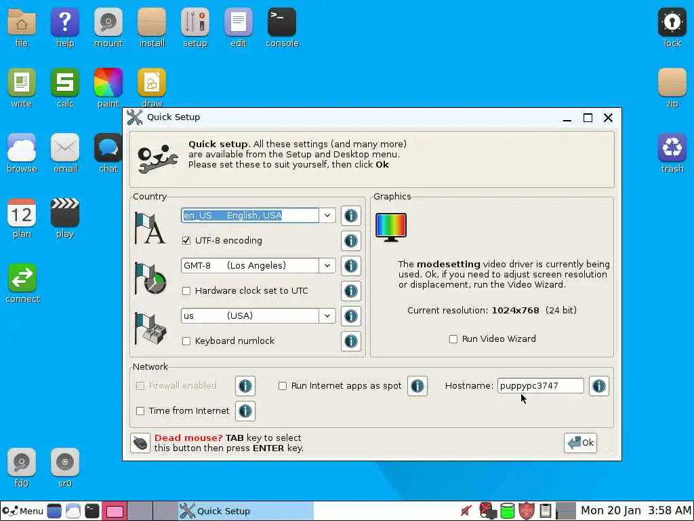This screenshot has height=521, width=694.
Task: Click the terminal launcher in the taskbar
Action: point(92,511)
